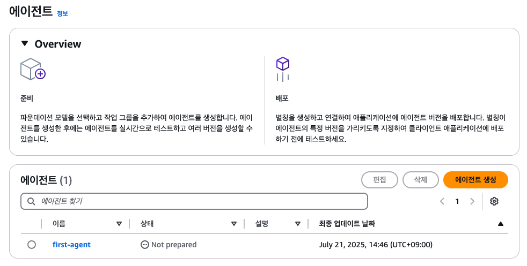Toggle 최종 업데이트 날짜 sort arrow
527x266 pixels.
501,224
